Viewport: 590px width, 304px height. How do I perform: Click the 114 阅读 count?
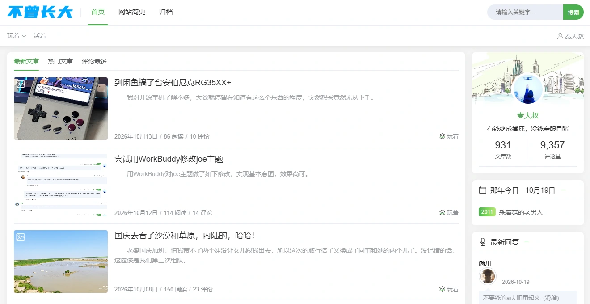[x=175, y=213]
